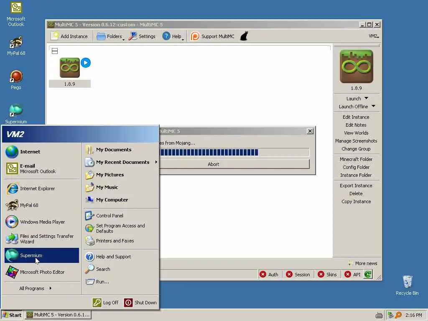
Task: Click the Start button on taskbar
Action: (x=12, y=315)
